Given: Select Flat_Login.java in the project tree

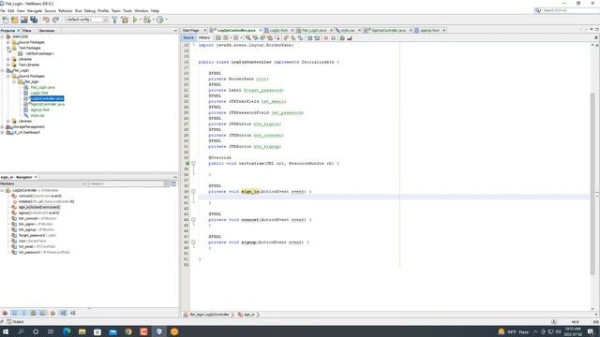Looking at the screenshot, I should click(42, 87).
